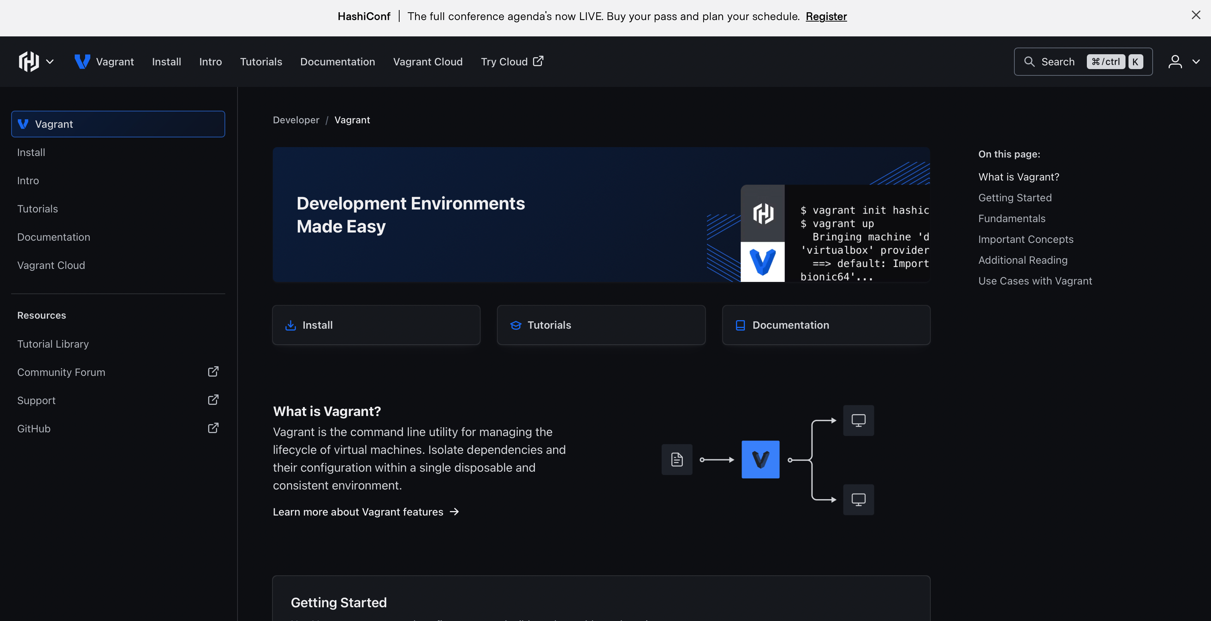Click the Vagrant breadcrumb

[352, 120]
